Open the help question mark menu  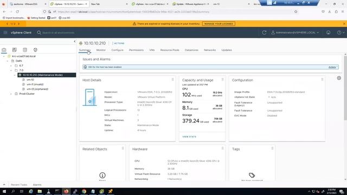340,32
